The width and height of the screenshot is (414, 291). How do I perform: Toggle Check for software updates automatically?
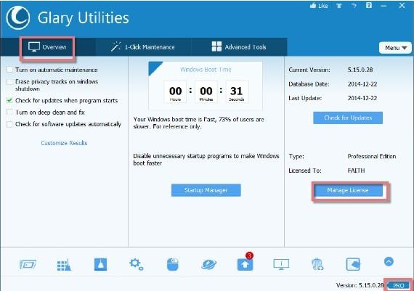[x=9, y=124]
